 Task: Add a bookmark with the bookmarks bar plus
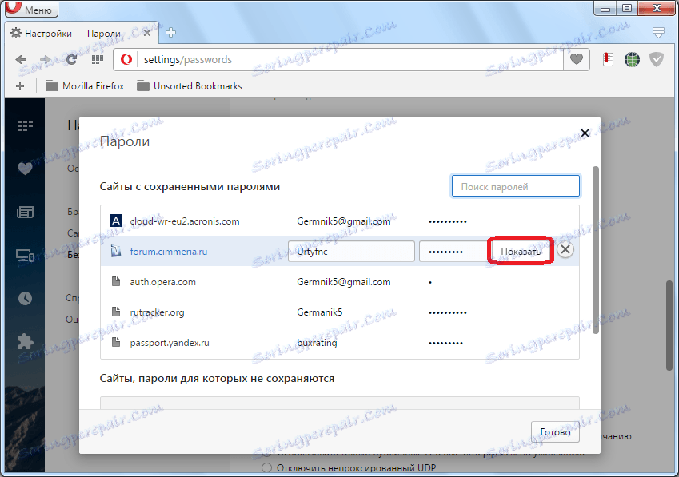click(20, 86)
